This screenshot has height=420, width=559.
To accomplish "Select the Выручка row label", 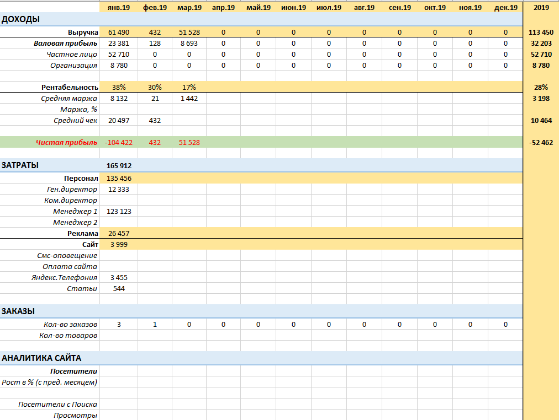I will tap(83, 33).
